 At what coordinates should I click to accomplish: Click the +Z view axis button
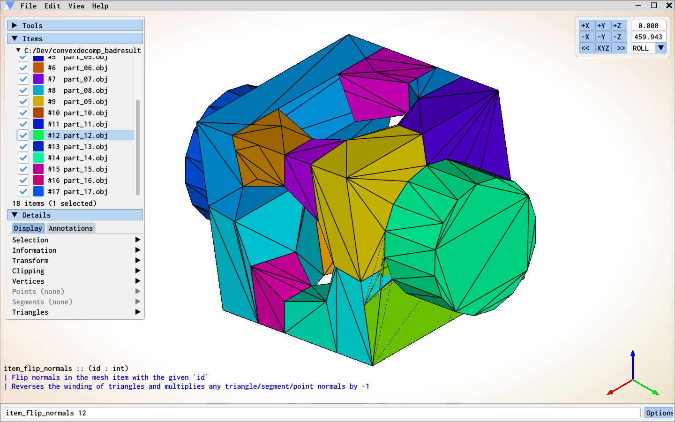point(619,26)
